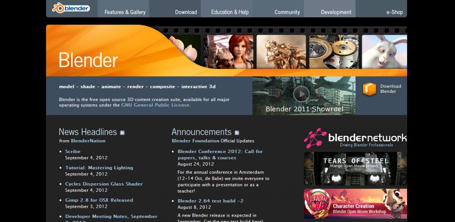Open the Blender Foundation link

point(196,141)
